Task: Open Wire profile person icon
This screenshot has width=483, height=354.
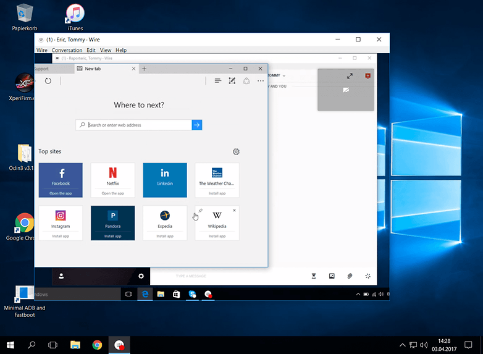Action: (x=61, y=276)
